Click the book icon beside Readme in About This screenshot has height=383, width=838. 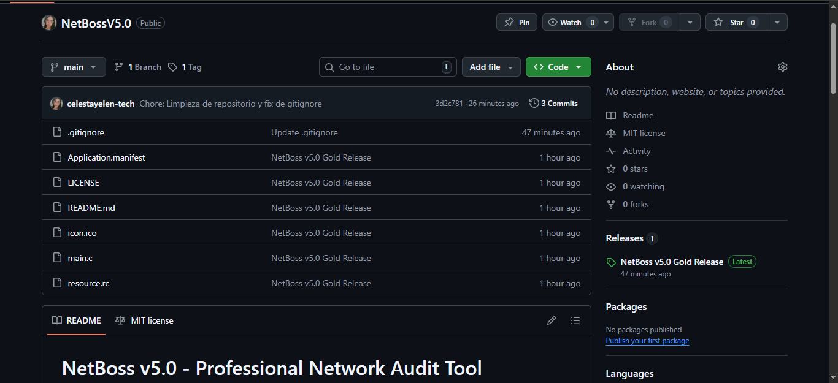pyautogui.click(x=611, y=115)
